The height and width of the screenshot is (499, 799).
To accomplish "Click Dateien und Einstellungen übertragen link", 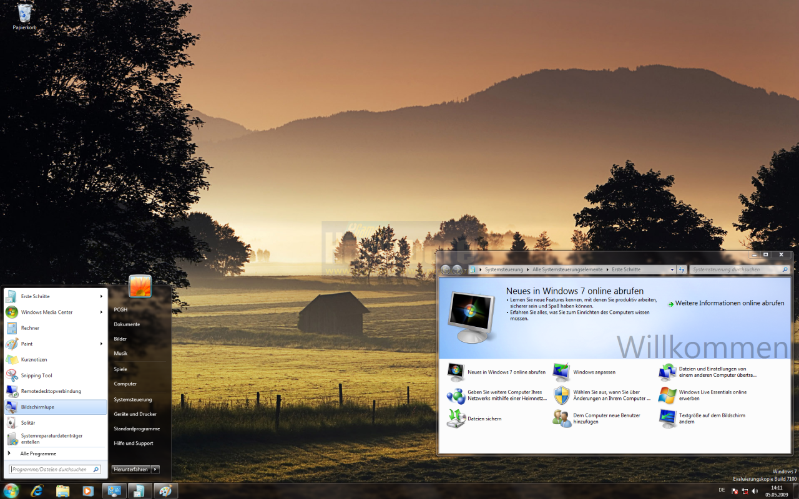I will coord(717,372).
